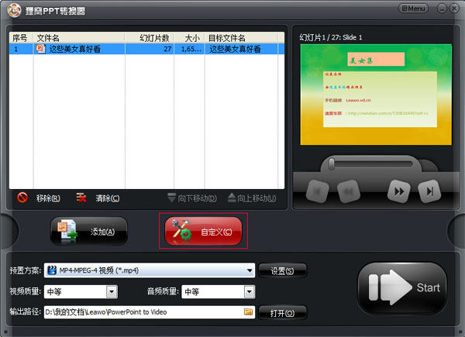Click the 大小 column header
Viewport: 465px width, 337px height.
click(189, 38)
